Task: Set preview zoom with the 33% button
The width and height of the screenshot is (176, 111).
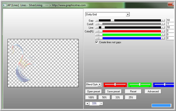Action: tap(117, 97)
